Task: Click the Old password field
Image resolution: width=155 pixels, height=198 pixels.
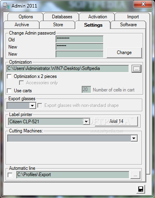Action: pyautogui.click(x=80, y=39)
